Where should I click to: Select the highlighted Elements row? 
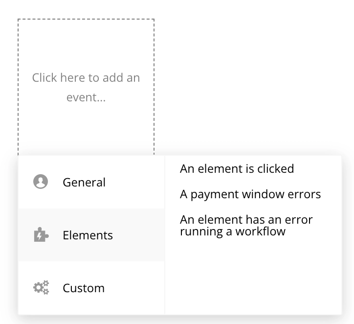[x=91, y=235]
